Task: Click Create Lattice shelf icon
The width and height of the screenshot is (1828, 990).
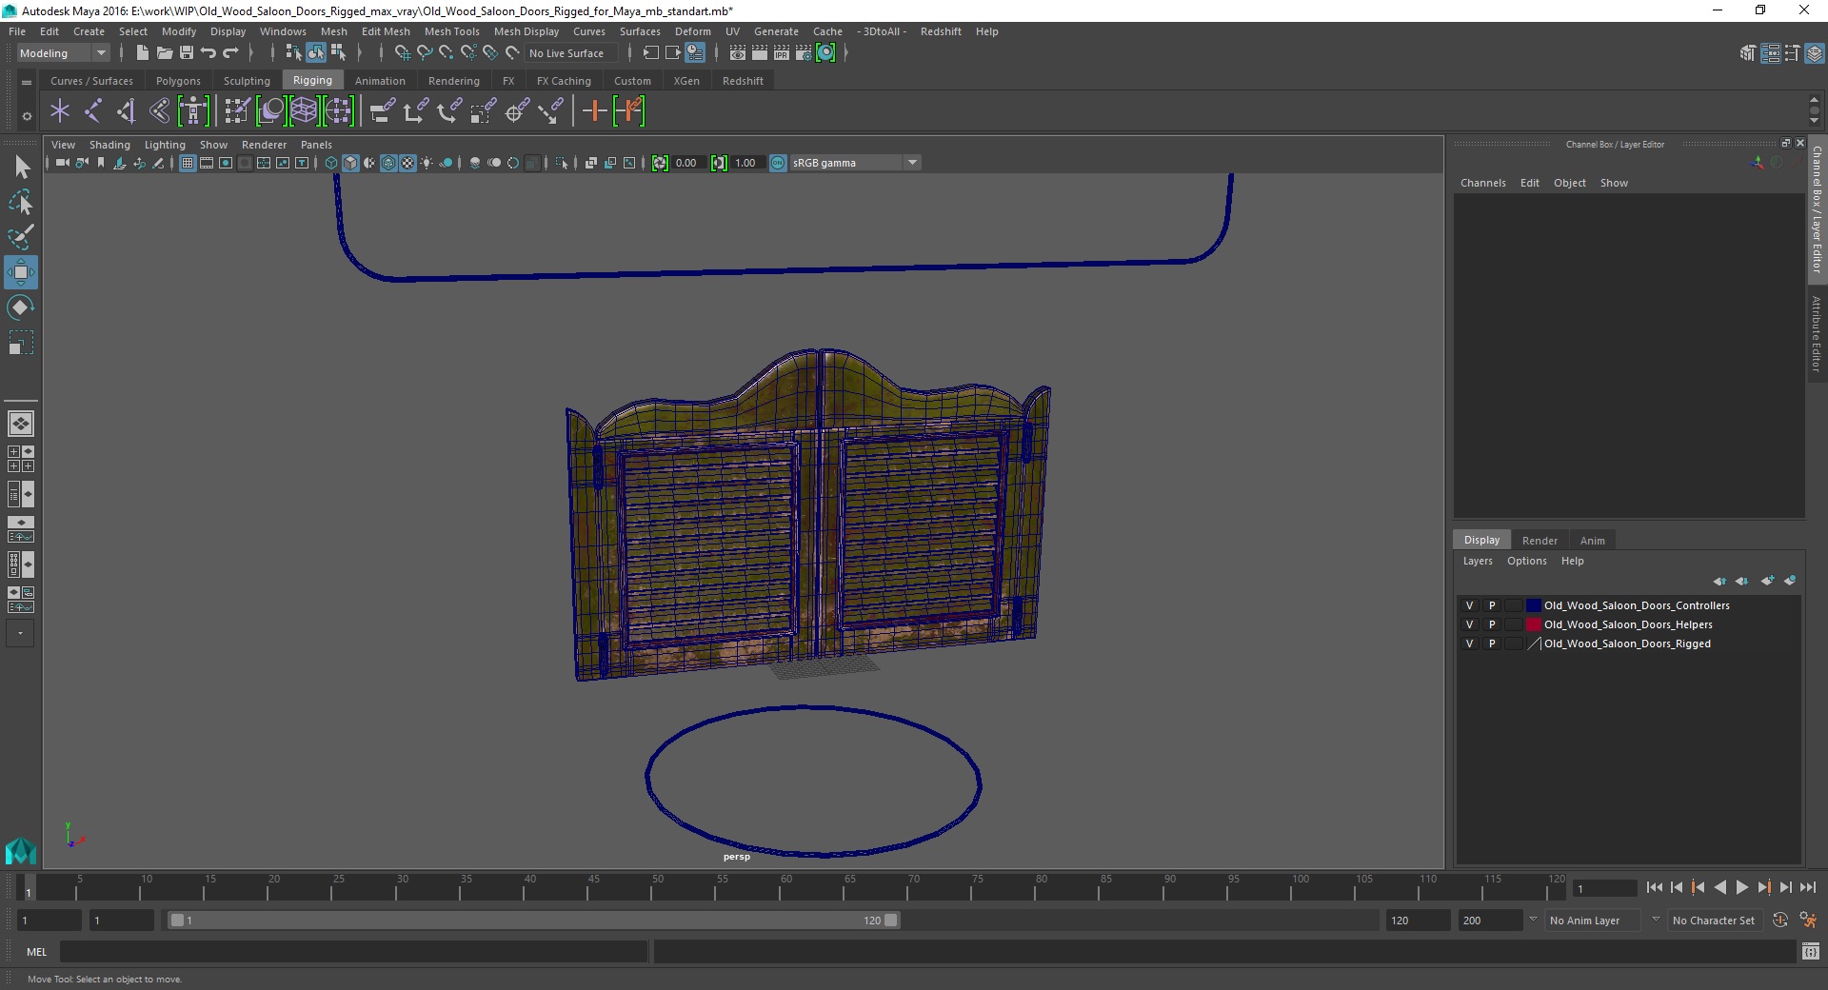Action: pyautogui.click(x=304, y=111)
